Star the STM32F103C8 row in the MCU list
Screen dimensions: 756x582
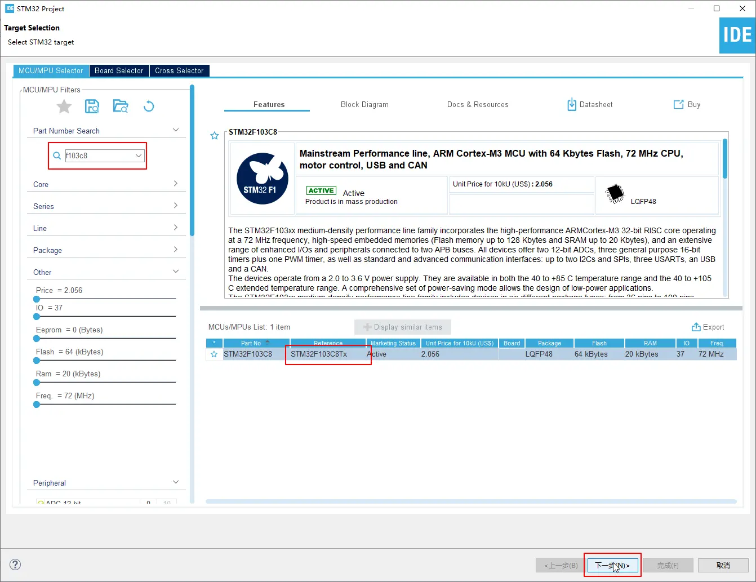pos(214,354)
